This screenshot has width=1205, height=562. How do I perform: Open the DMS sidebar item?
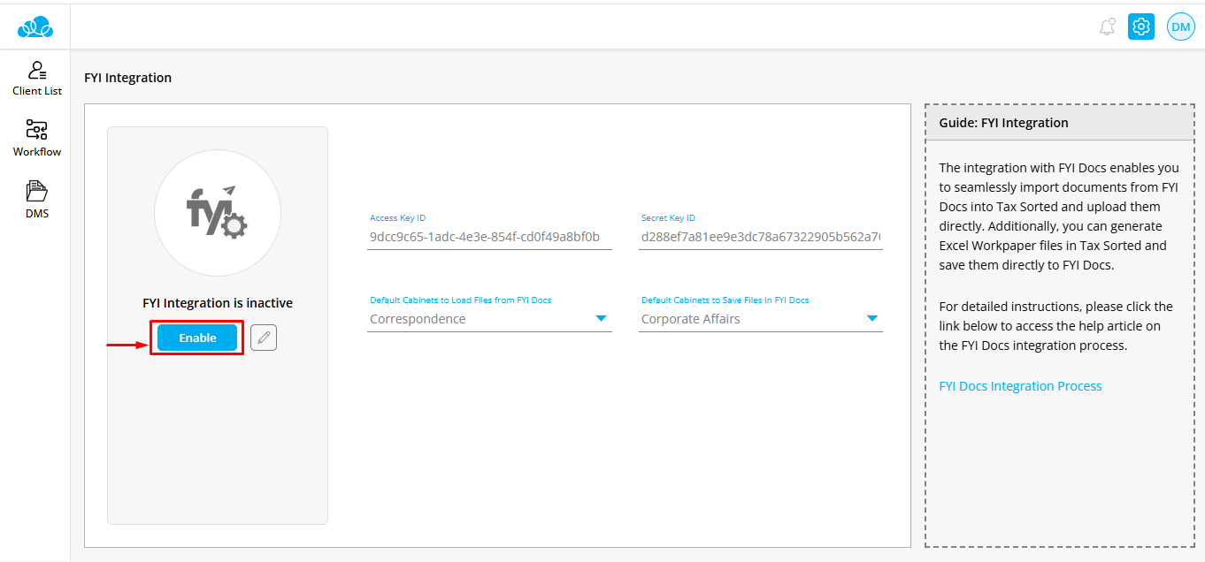[36, 200]
